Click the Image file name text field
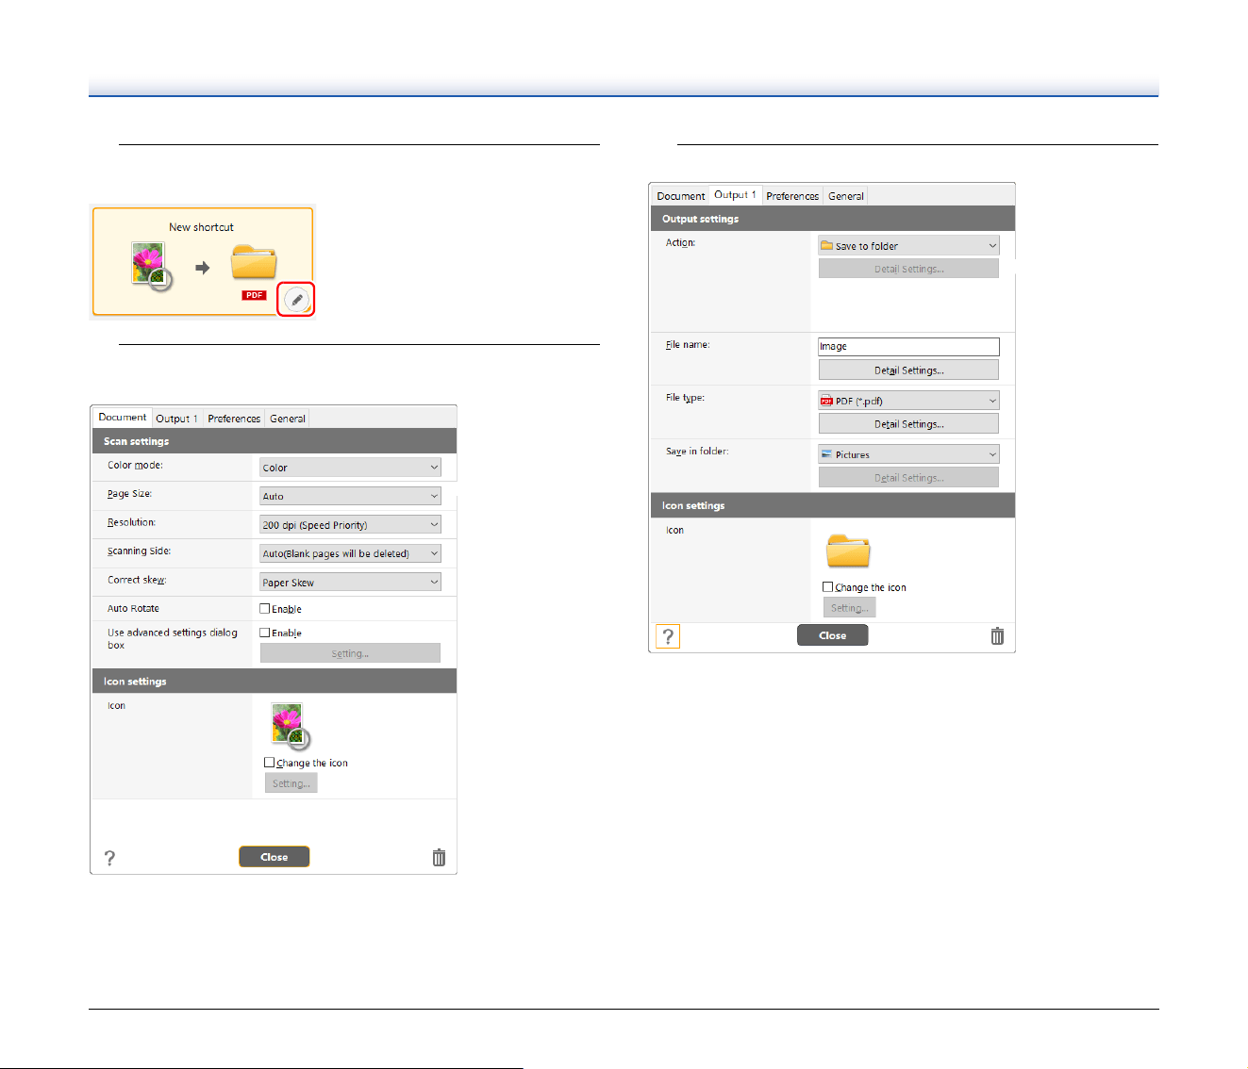Screen dimensions: 1248x1069 click(908, 346)
